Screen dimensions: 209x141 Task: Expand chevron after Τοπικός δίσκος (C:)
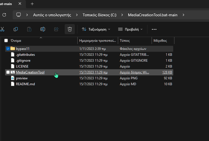coord(122,15)
